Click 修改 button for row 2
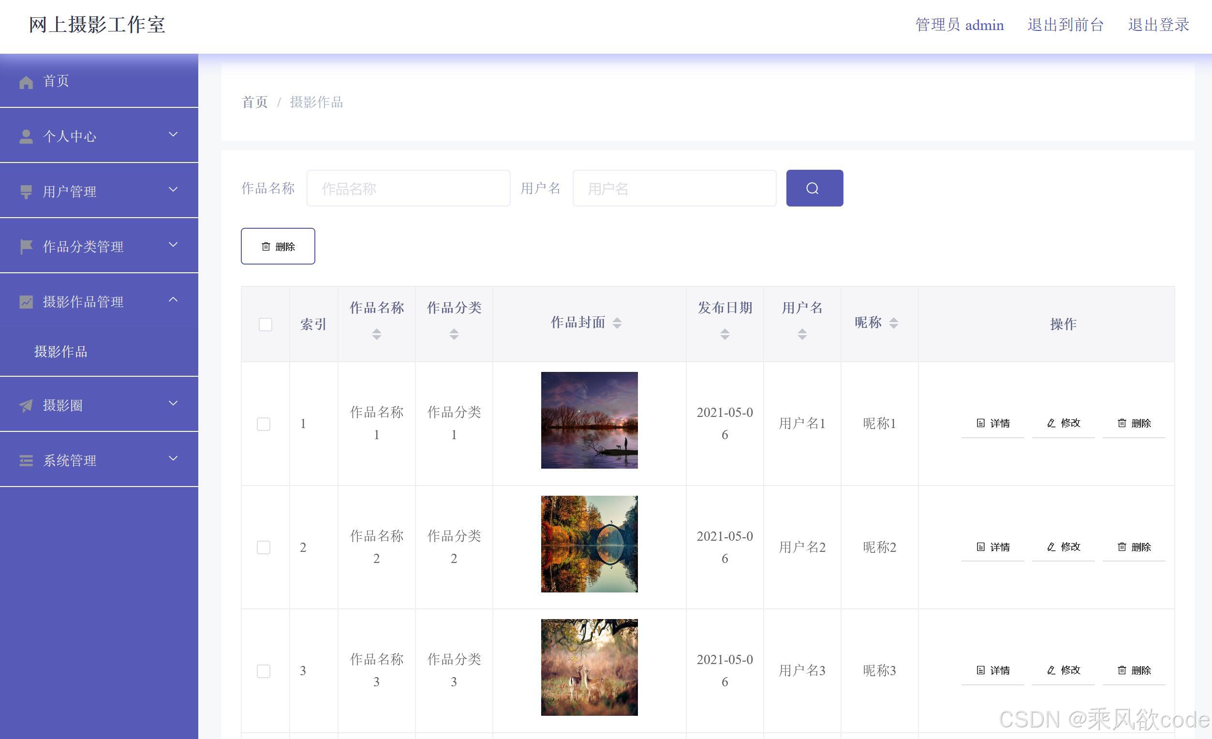Image resolution: width=1212 pixels, height=739 pixels. (1063, 547)
